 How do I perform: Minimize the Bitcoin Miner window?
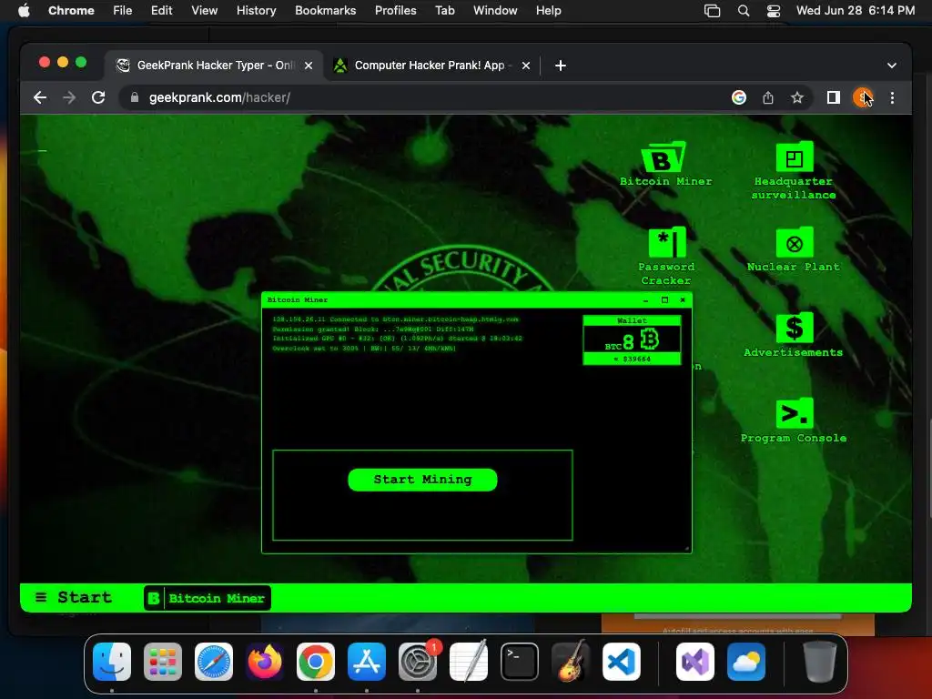click(x=646, y=300)
